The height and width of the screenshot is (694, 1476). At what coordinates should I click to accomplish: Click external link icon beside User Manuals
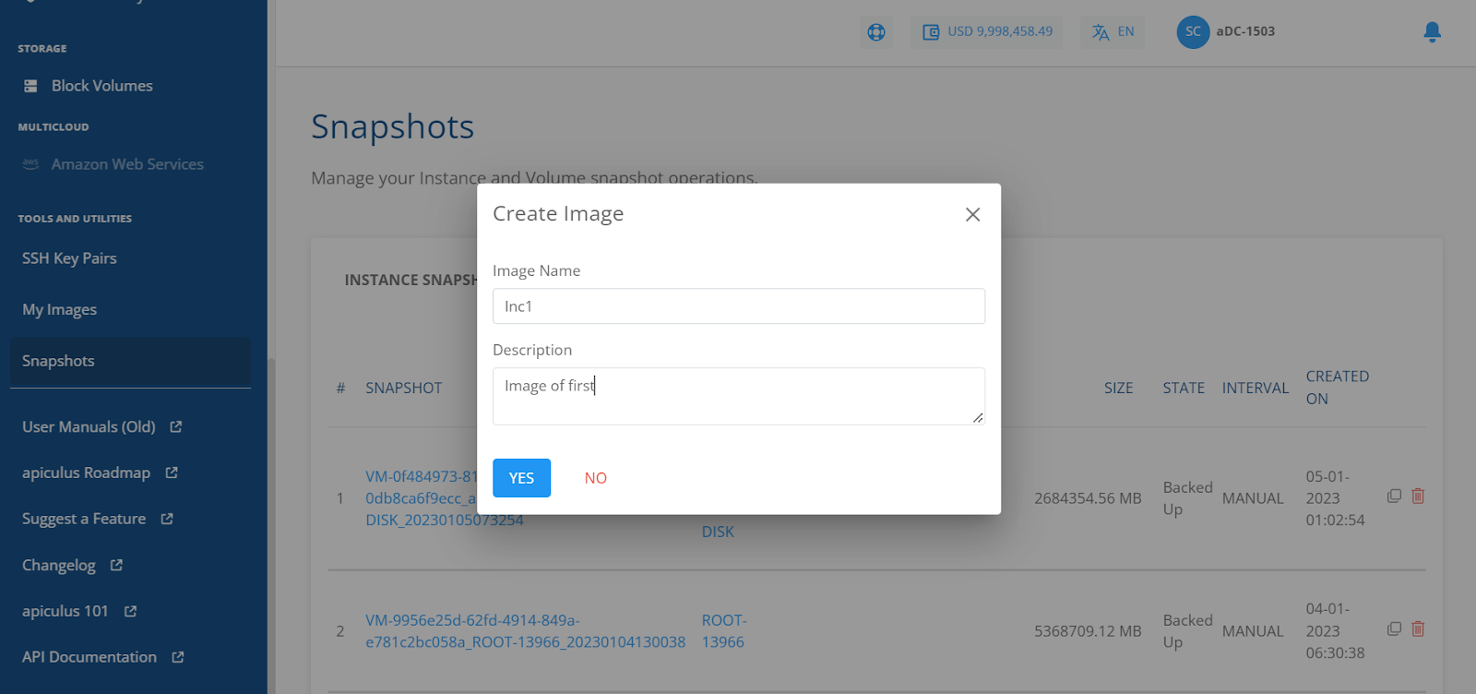coord(176,426)
